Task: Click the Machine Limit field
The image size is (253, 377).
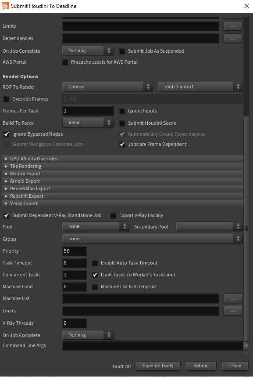Action: [75, 286]
